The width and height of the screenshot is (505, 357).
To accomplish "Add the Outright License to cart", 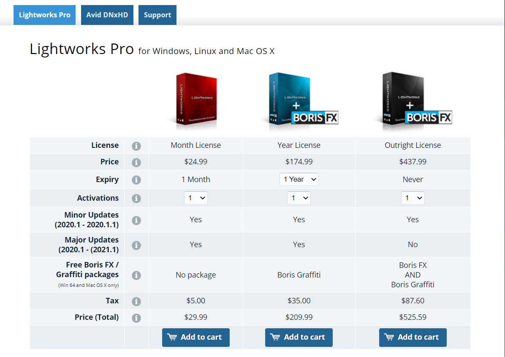I will point(413,337).
